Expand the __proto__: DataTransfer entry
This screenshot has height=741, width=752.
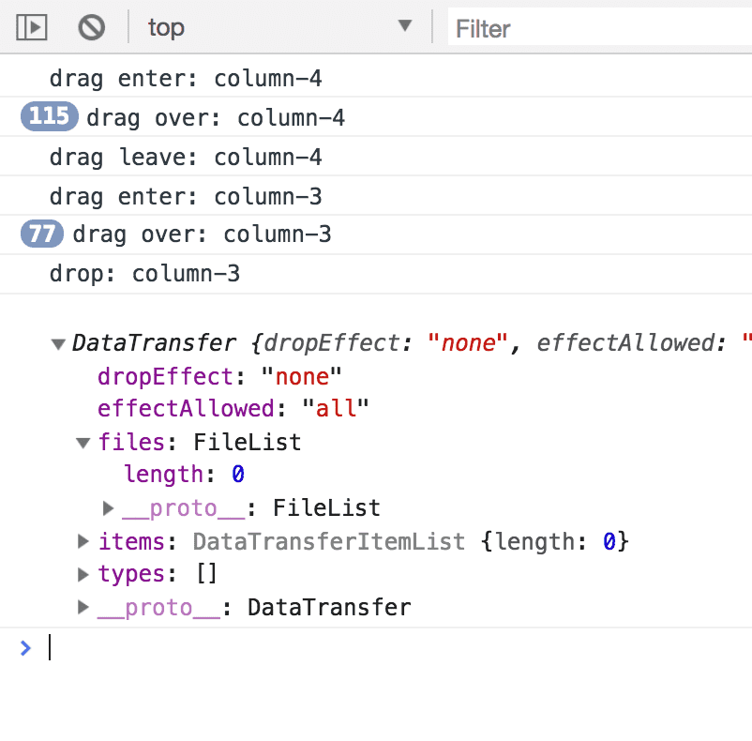pyautogui.click(x=84, y=608)
